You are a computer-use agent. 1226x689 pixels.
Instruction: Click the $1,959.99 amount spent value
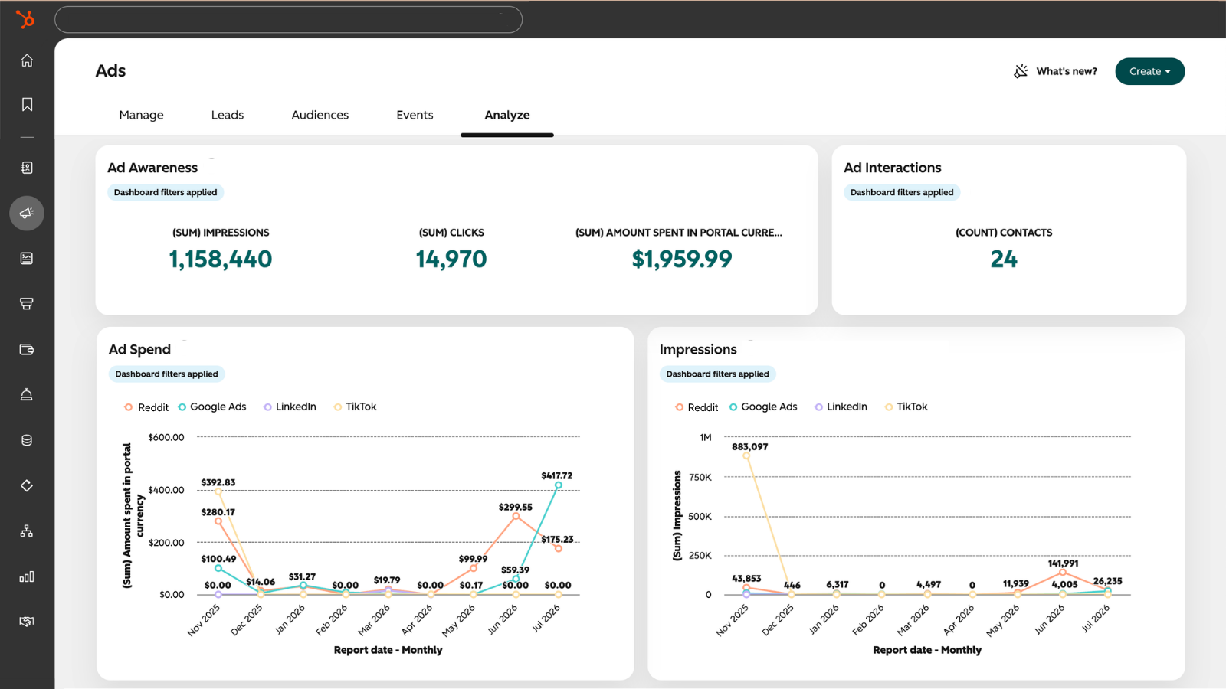(682, 260)
